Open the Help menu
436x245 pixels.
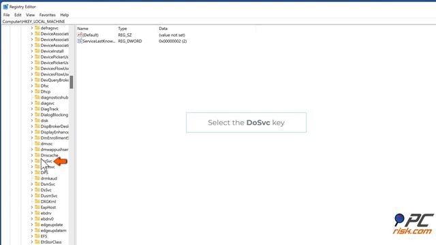click(x=65, y=15)
